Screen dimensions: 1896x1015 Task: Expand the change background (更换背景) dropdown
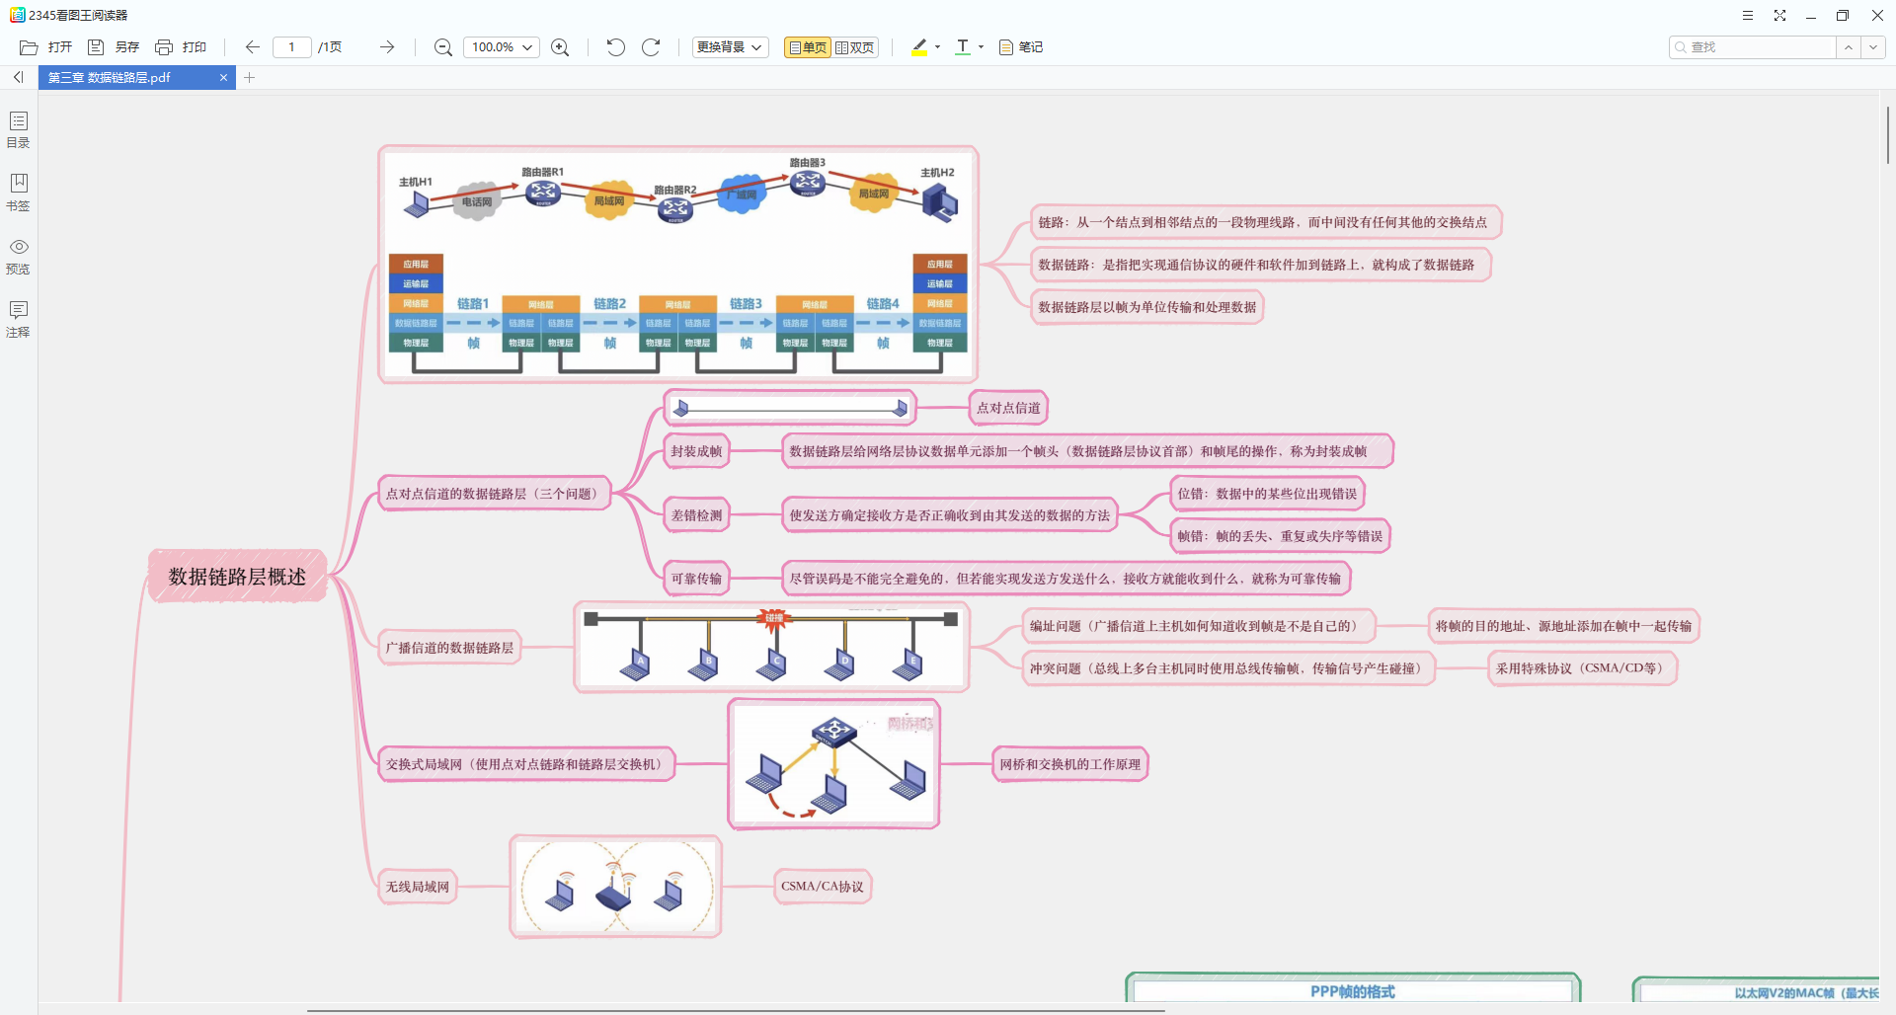click(x=730, y=47)
